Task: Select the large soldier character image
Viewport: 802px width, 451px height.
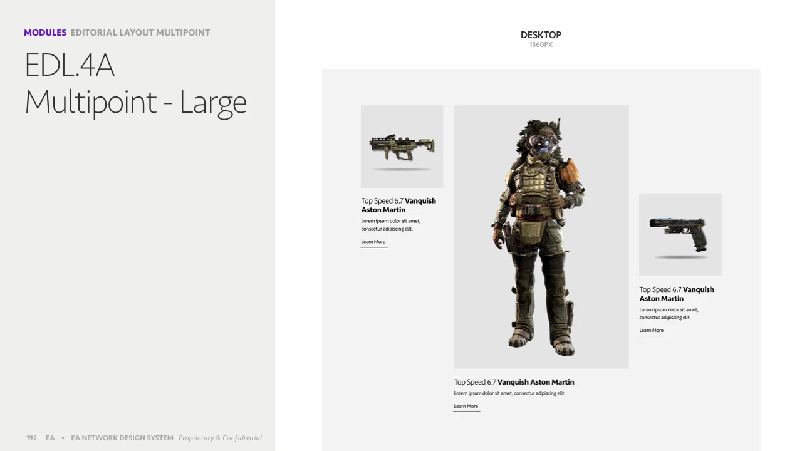Action: [541, 237]
